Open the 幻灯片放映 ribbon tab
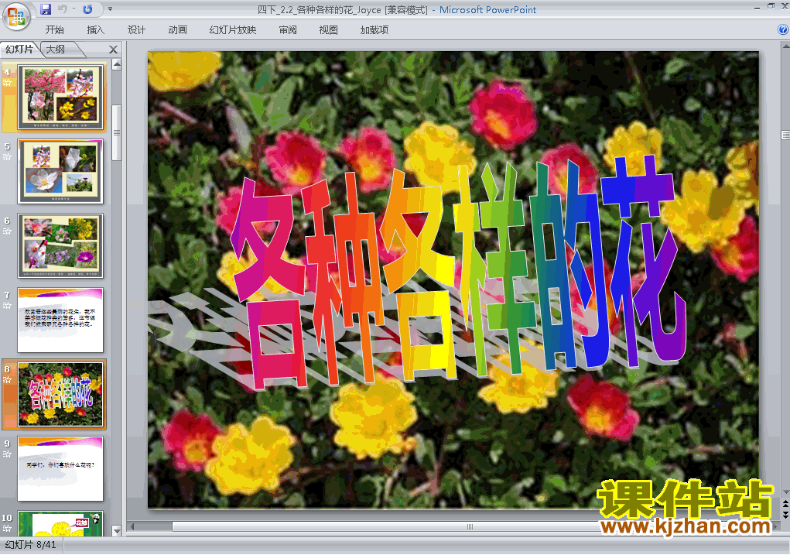Screen dimensions: 790x555 [x=233, y=30]
